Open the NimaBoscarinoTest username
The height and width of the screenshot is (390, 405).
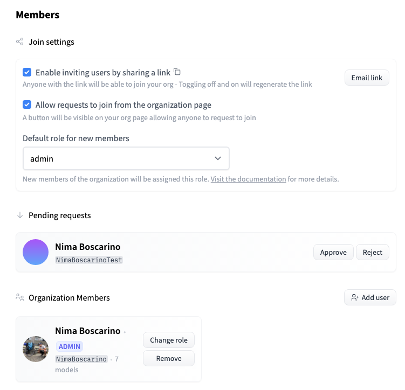click(89, 260)
